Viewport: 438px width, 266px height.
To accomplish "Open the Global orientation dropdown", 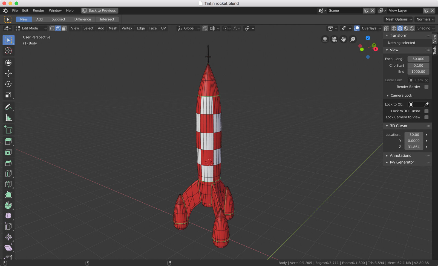I will 188,28.
